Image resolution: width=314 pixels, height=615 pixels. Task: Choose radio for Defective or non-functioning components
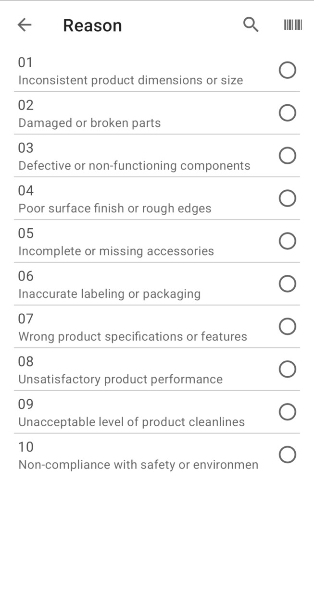pos(287,156)
